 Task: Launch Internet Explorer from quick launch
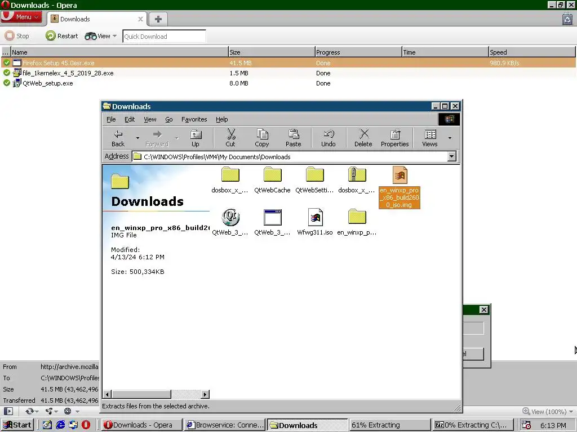tap(60, 425)
